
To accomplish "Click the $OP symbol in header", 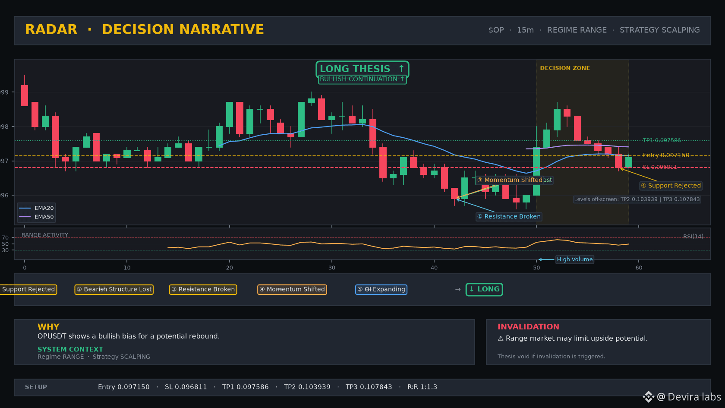I will 496,30.
